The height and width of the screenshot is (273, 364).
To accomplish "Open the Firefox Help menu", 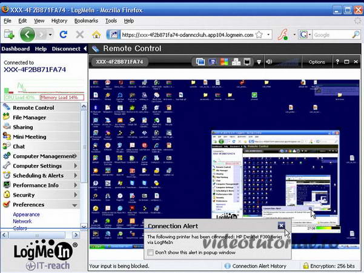I will tap(129, 21).
